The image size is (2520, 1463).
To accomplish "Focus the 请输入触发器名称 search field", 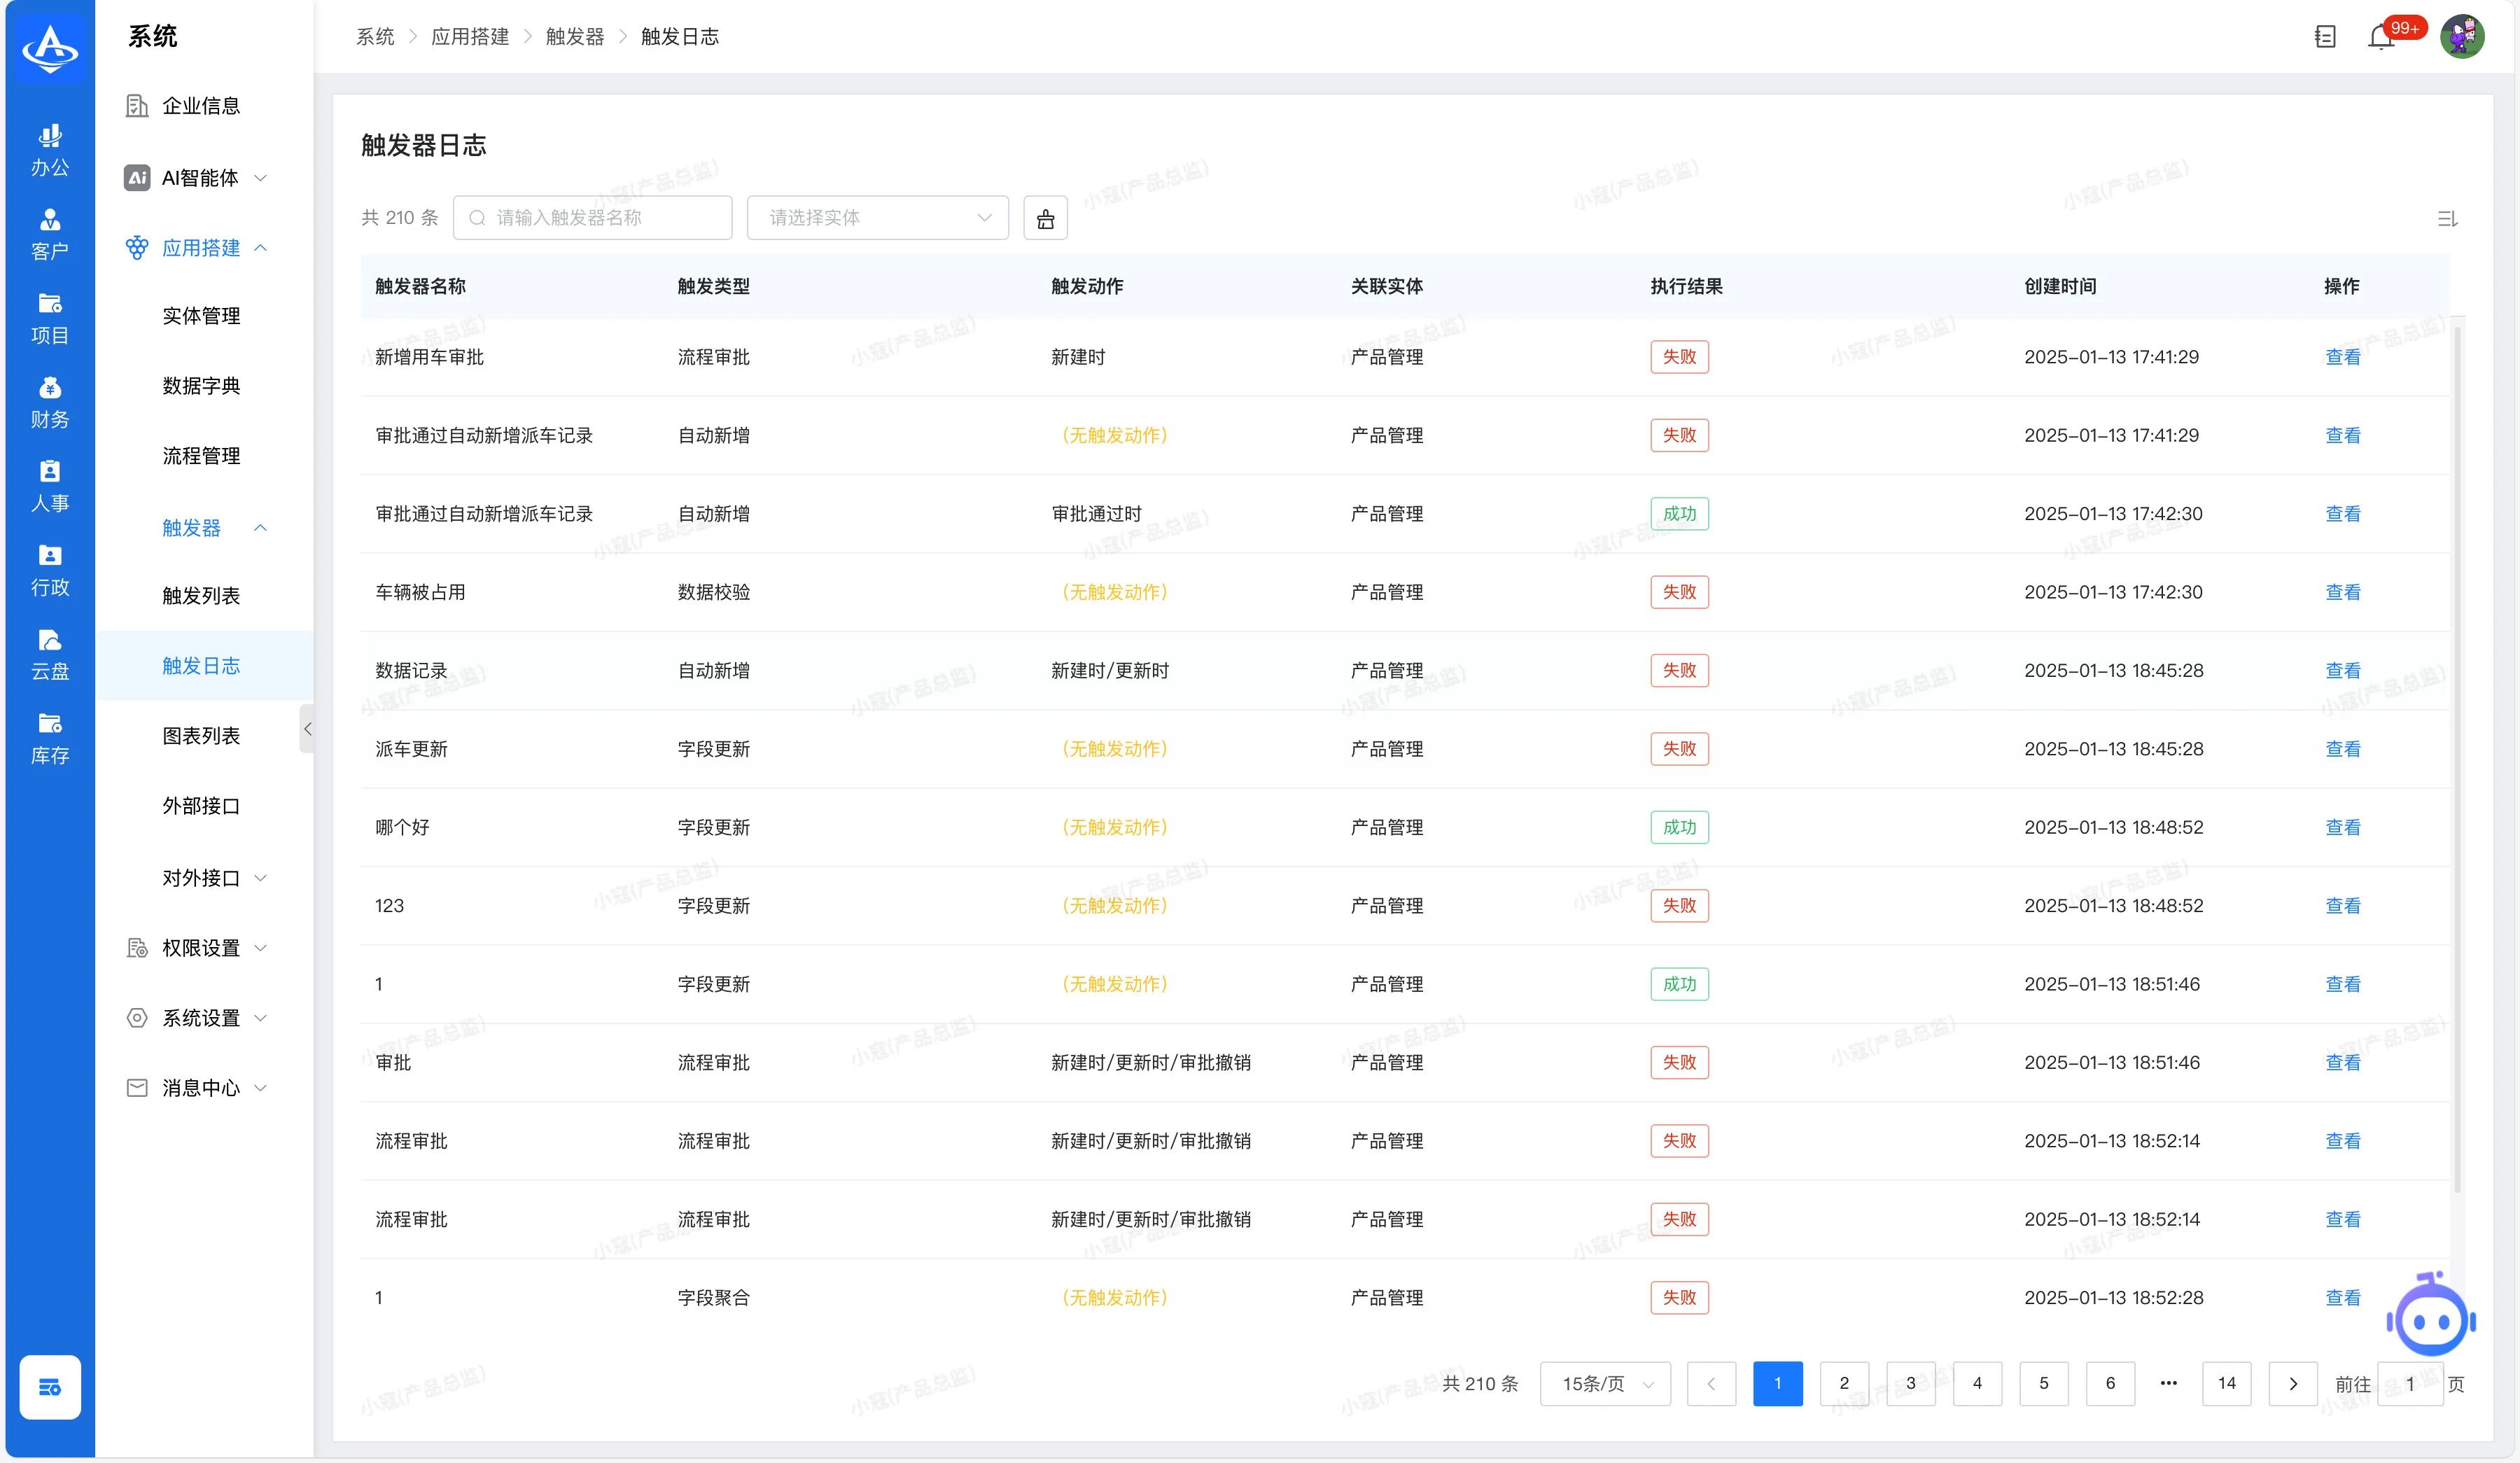I will click(592, 218).
